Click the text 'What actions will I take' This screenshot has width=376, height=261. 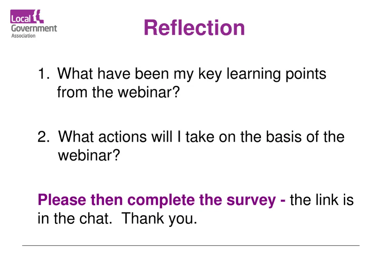pos(136,137)
